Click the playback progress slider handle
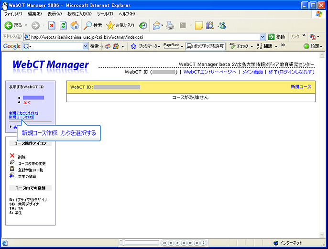The height and width of the screenshot is (249, 328). 123,243
